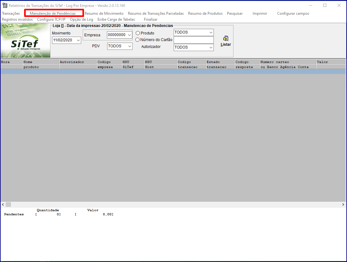Close the SiTef report window
Viewport: 347px width, 262px height.
339,5
